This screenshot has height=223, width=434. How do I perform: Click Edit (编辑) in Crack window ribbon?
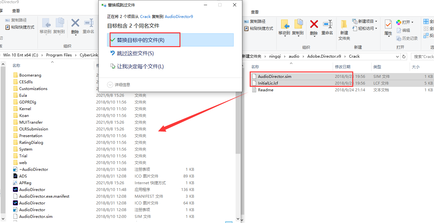tap(403, 30)
